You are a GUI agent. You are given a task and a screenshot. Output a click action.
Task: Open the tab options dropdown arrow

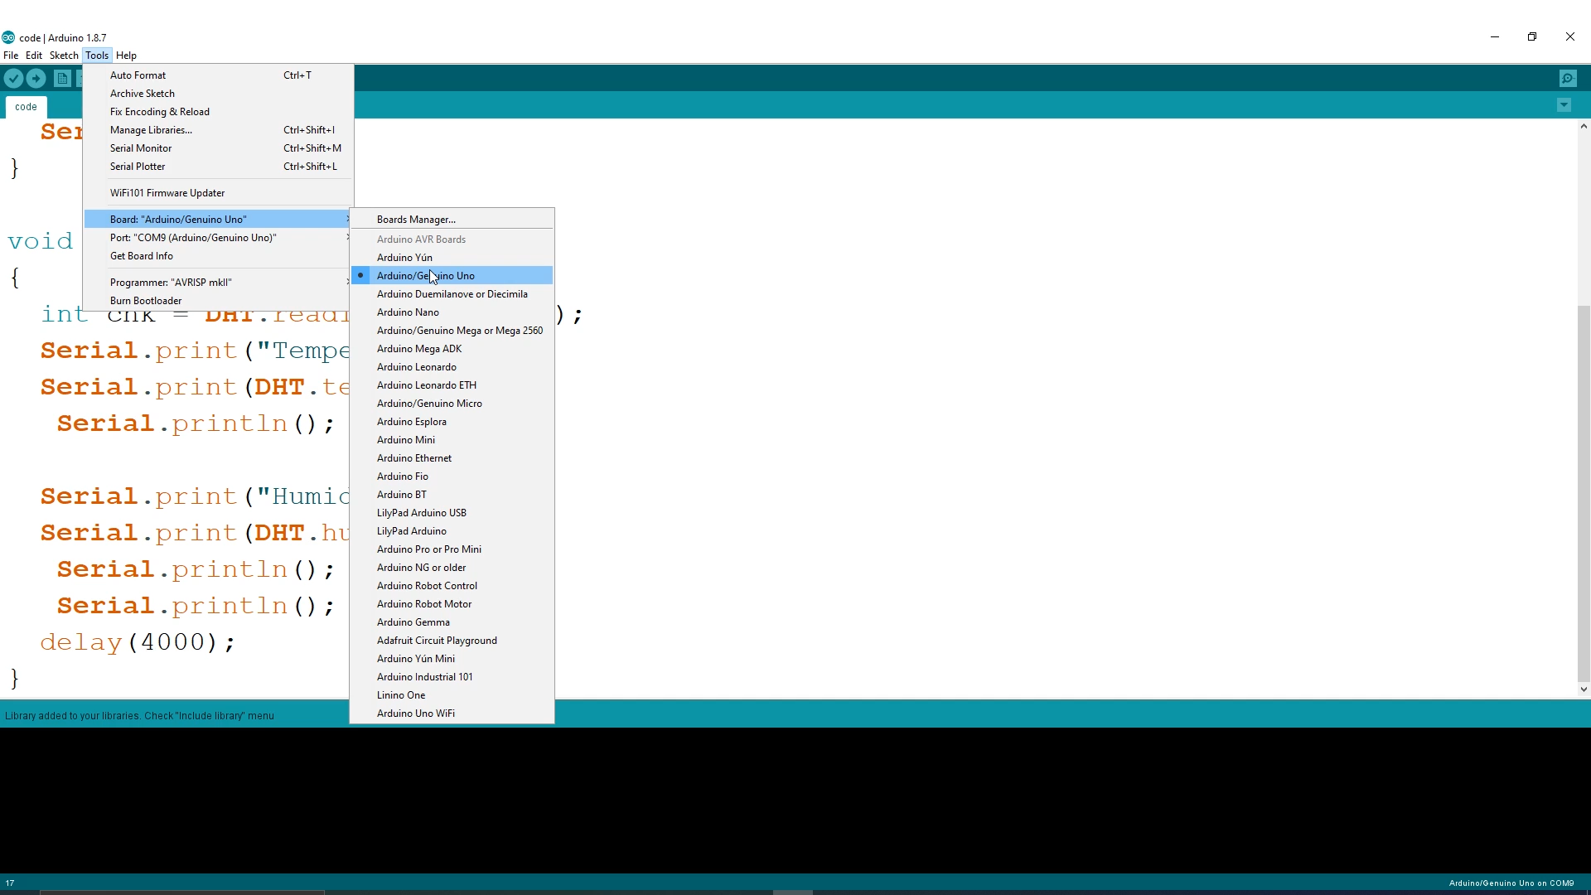(1564, 105)
